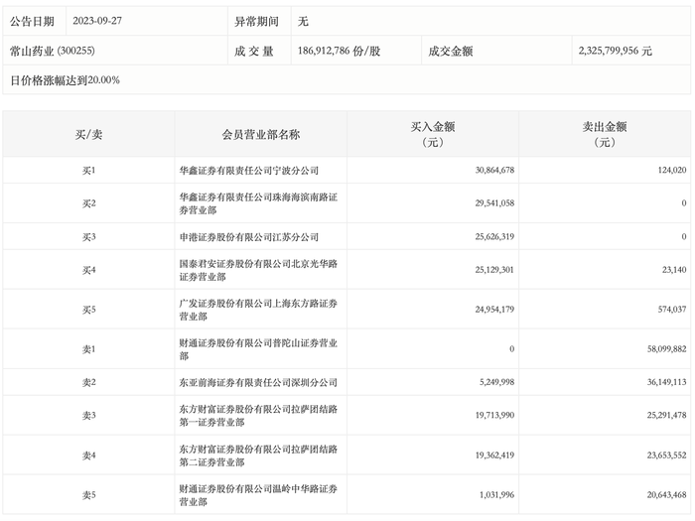Select sell amount 23,653,552
This screenshot has height=521, width=695.
coord(666,456)
